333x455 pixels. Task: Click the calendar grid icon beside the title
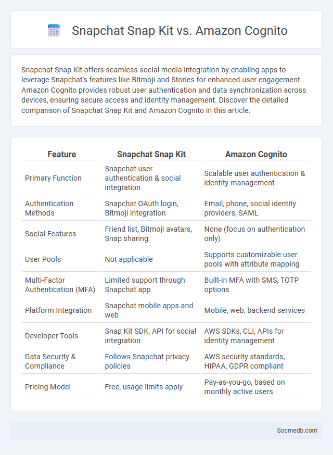[x=54, y=31]
